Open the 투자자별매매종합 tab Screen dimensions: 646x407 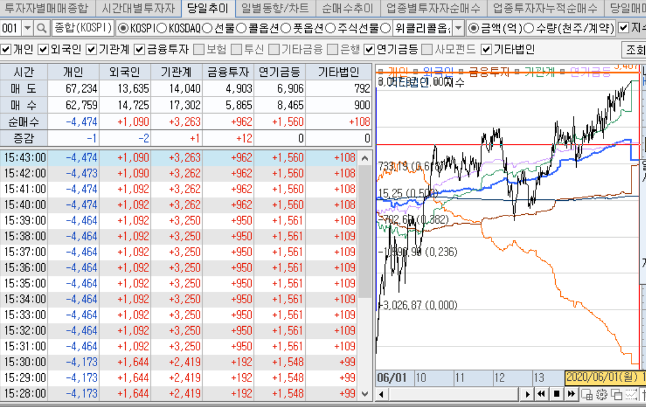point(47,8)
